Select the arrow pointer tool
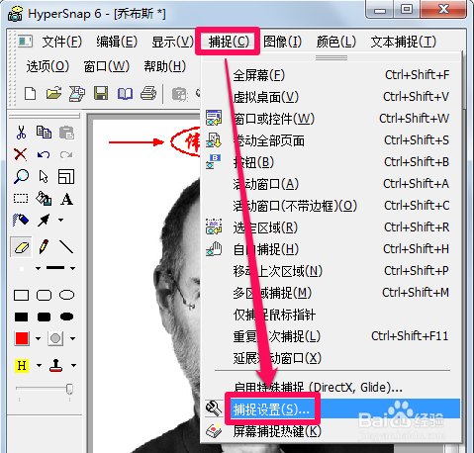Viewport: 474px width, 453px height. (44, 177)
